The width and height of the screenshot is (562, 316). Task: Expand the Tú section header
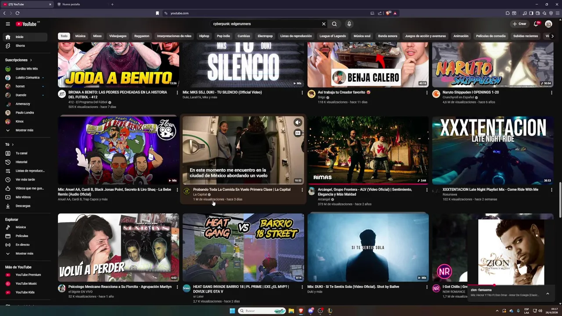point(9,144)
